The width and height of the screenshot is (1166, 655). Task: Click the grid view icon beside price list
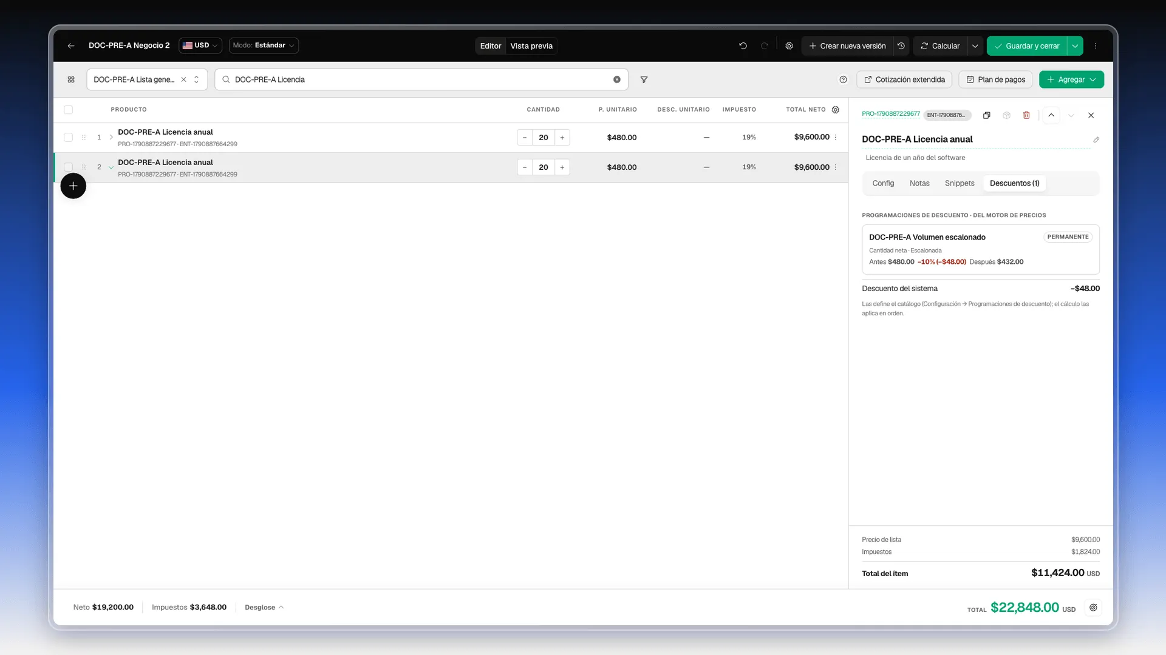[71, 79]
